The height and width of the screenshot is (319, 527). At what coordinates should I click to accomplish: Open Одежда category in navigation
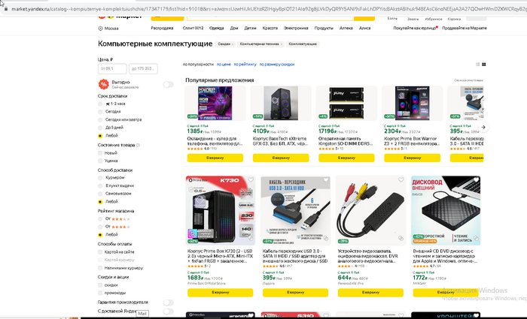coord(217,29)
